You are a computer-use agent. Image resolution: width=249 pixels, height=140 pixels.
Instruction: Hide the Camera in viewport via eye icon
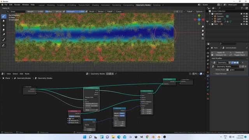click(244, 16)
